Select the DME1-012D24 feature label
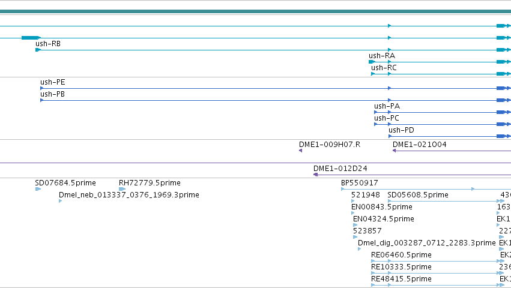Screen dimensions: 511x288 coord(340,169)
